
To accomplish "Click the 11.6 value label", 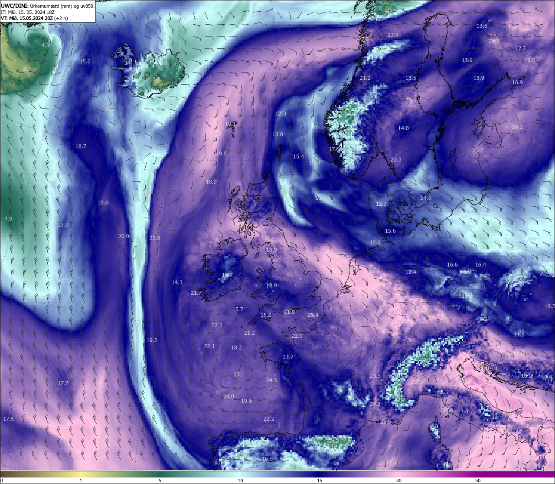I will tap(463, 411).
